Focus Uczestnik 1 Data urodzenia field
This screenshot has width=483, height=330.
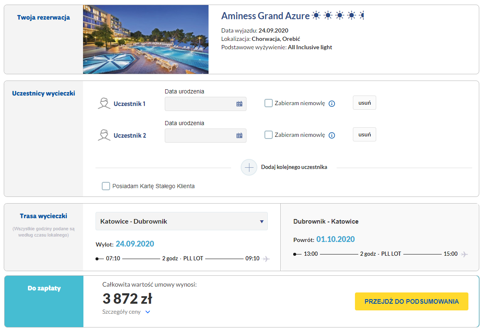pyautogui.click(x=206, y=104)
